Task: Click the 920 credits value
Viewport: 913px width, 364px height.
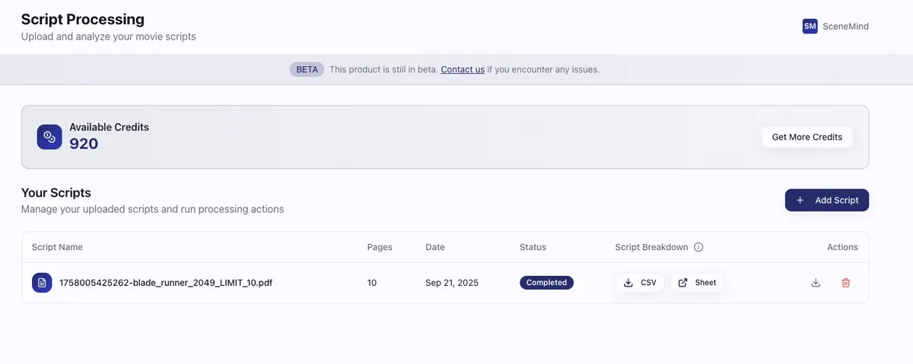Action: 84,144
